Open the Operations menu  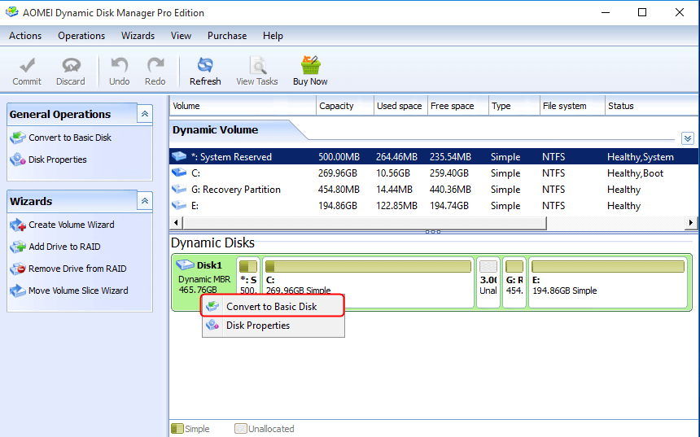pyautogui.click(x=81, y=36)
